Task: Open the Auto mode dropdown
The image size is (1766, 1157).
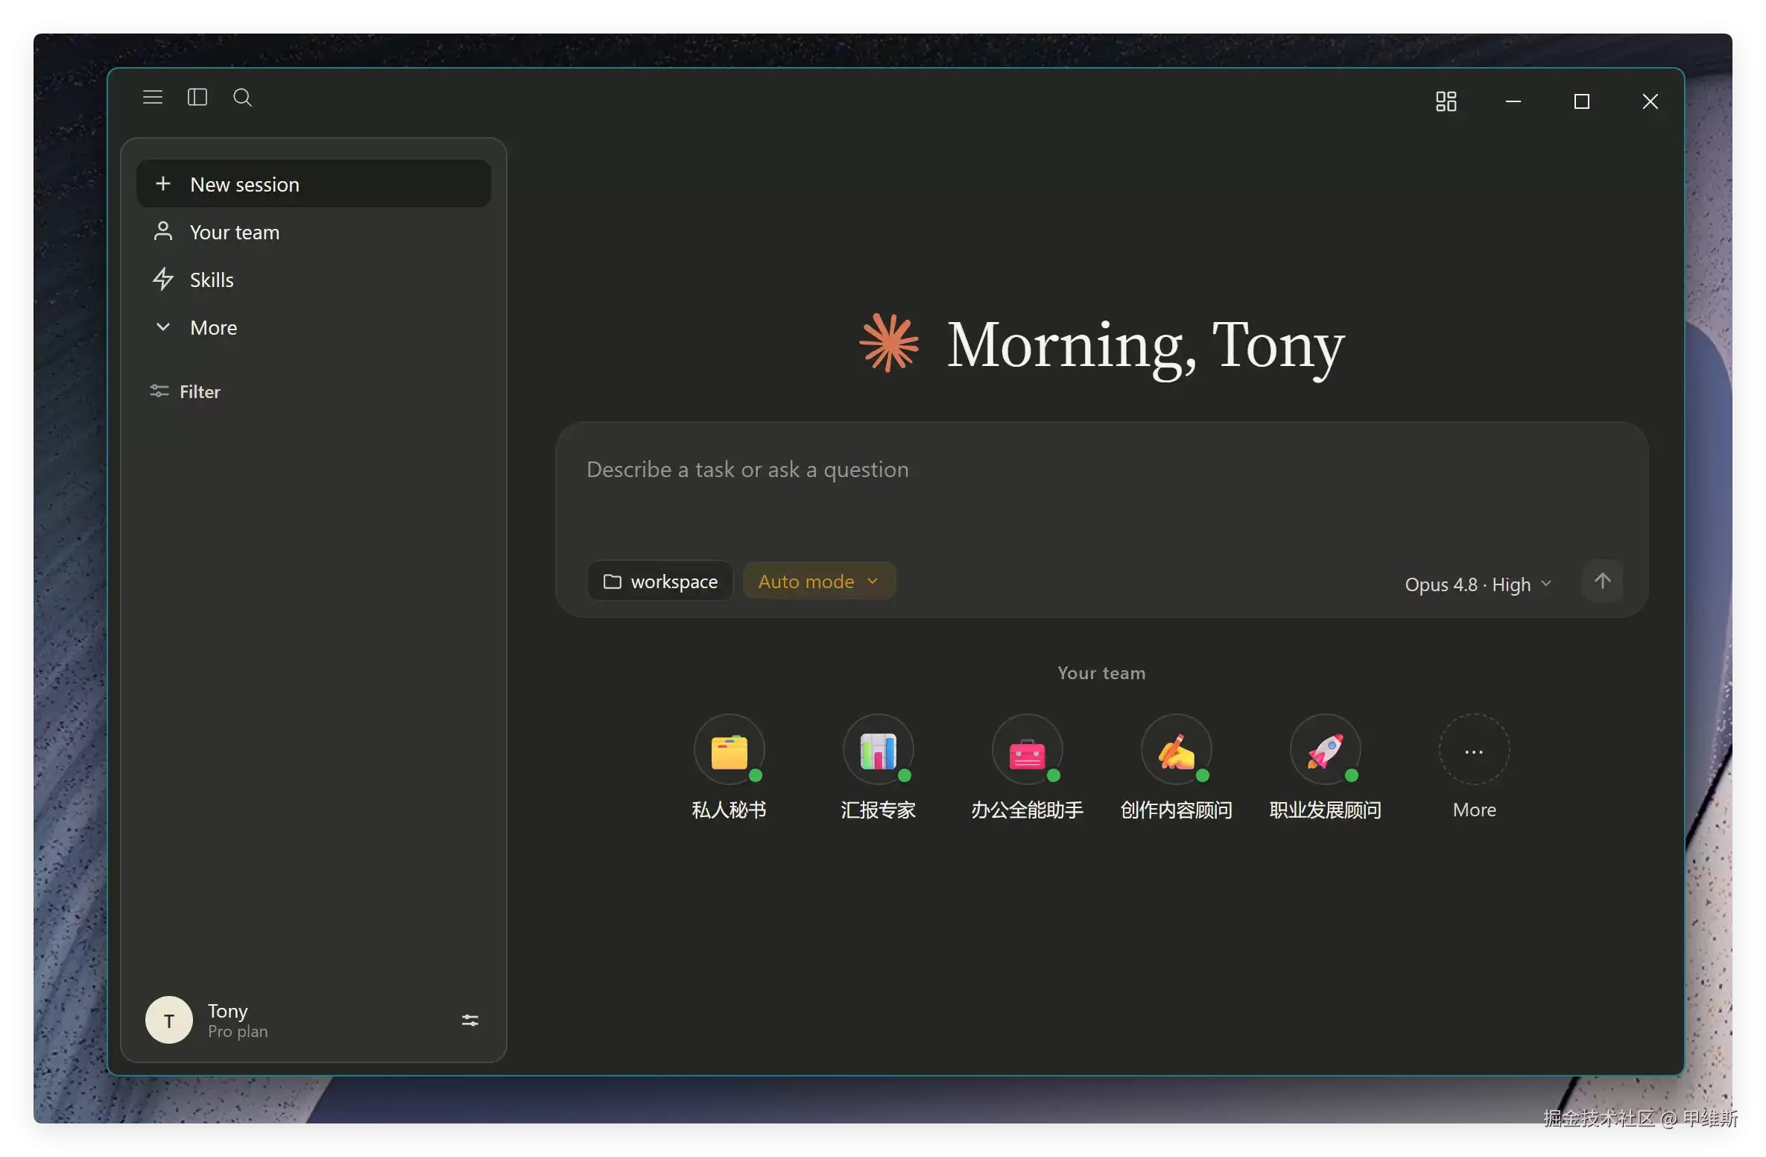Action: [x=819, y=581]
